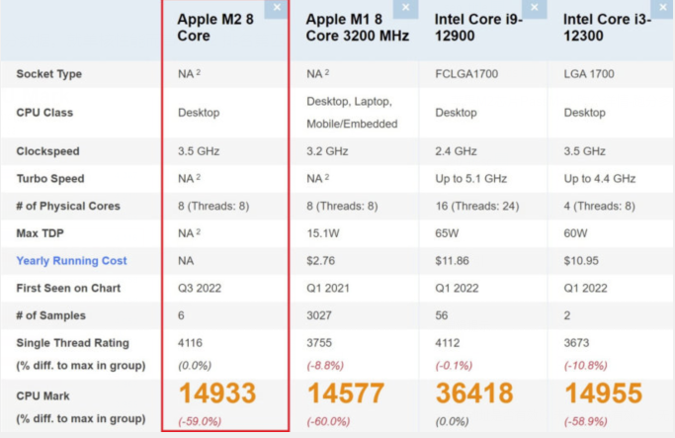Click the Intel Core i3-12300 heading
Image resolution: width=675 pixels, height=438 pixels.
[x=607, y=27]
